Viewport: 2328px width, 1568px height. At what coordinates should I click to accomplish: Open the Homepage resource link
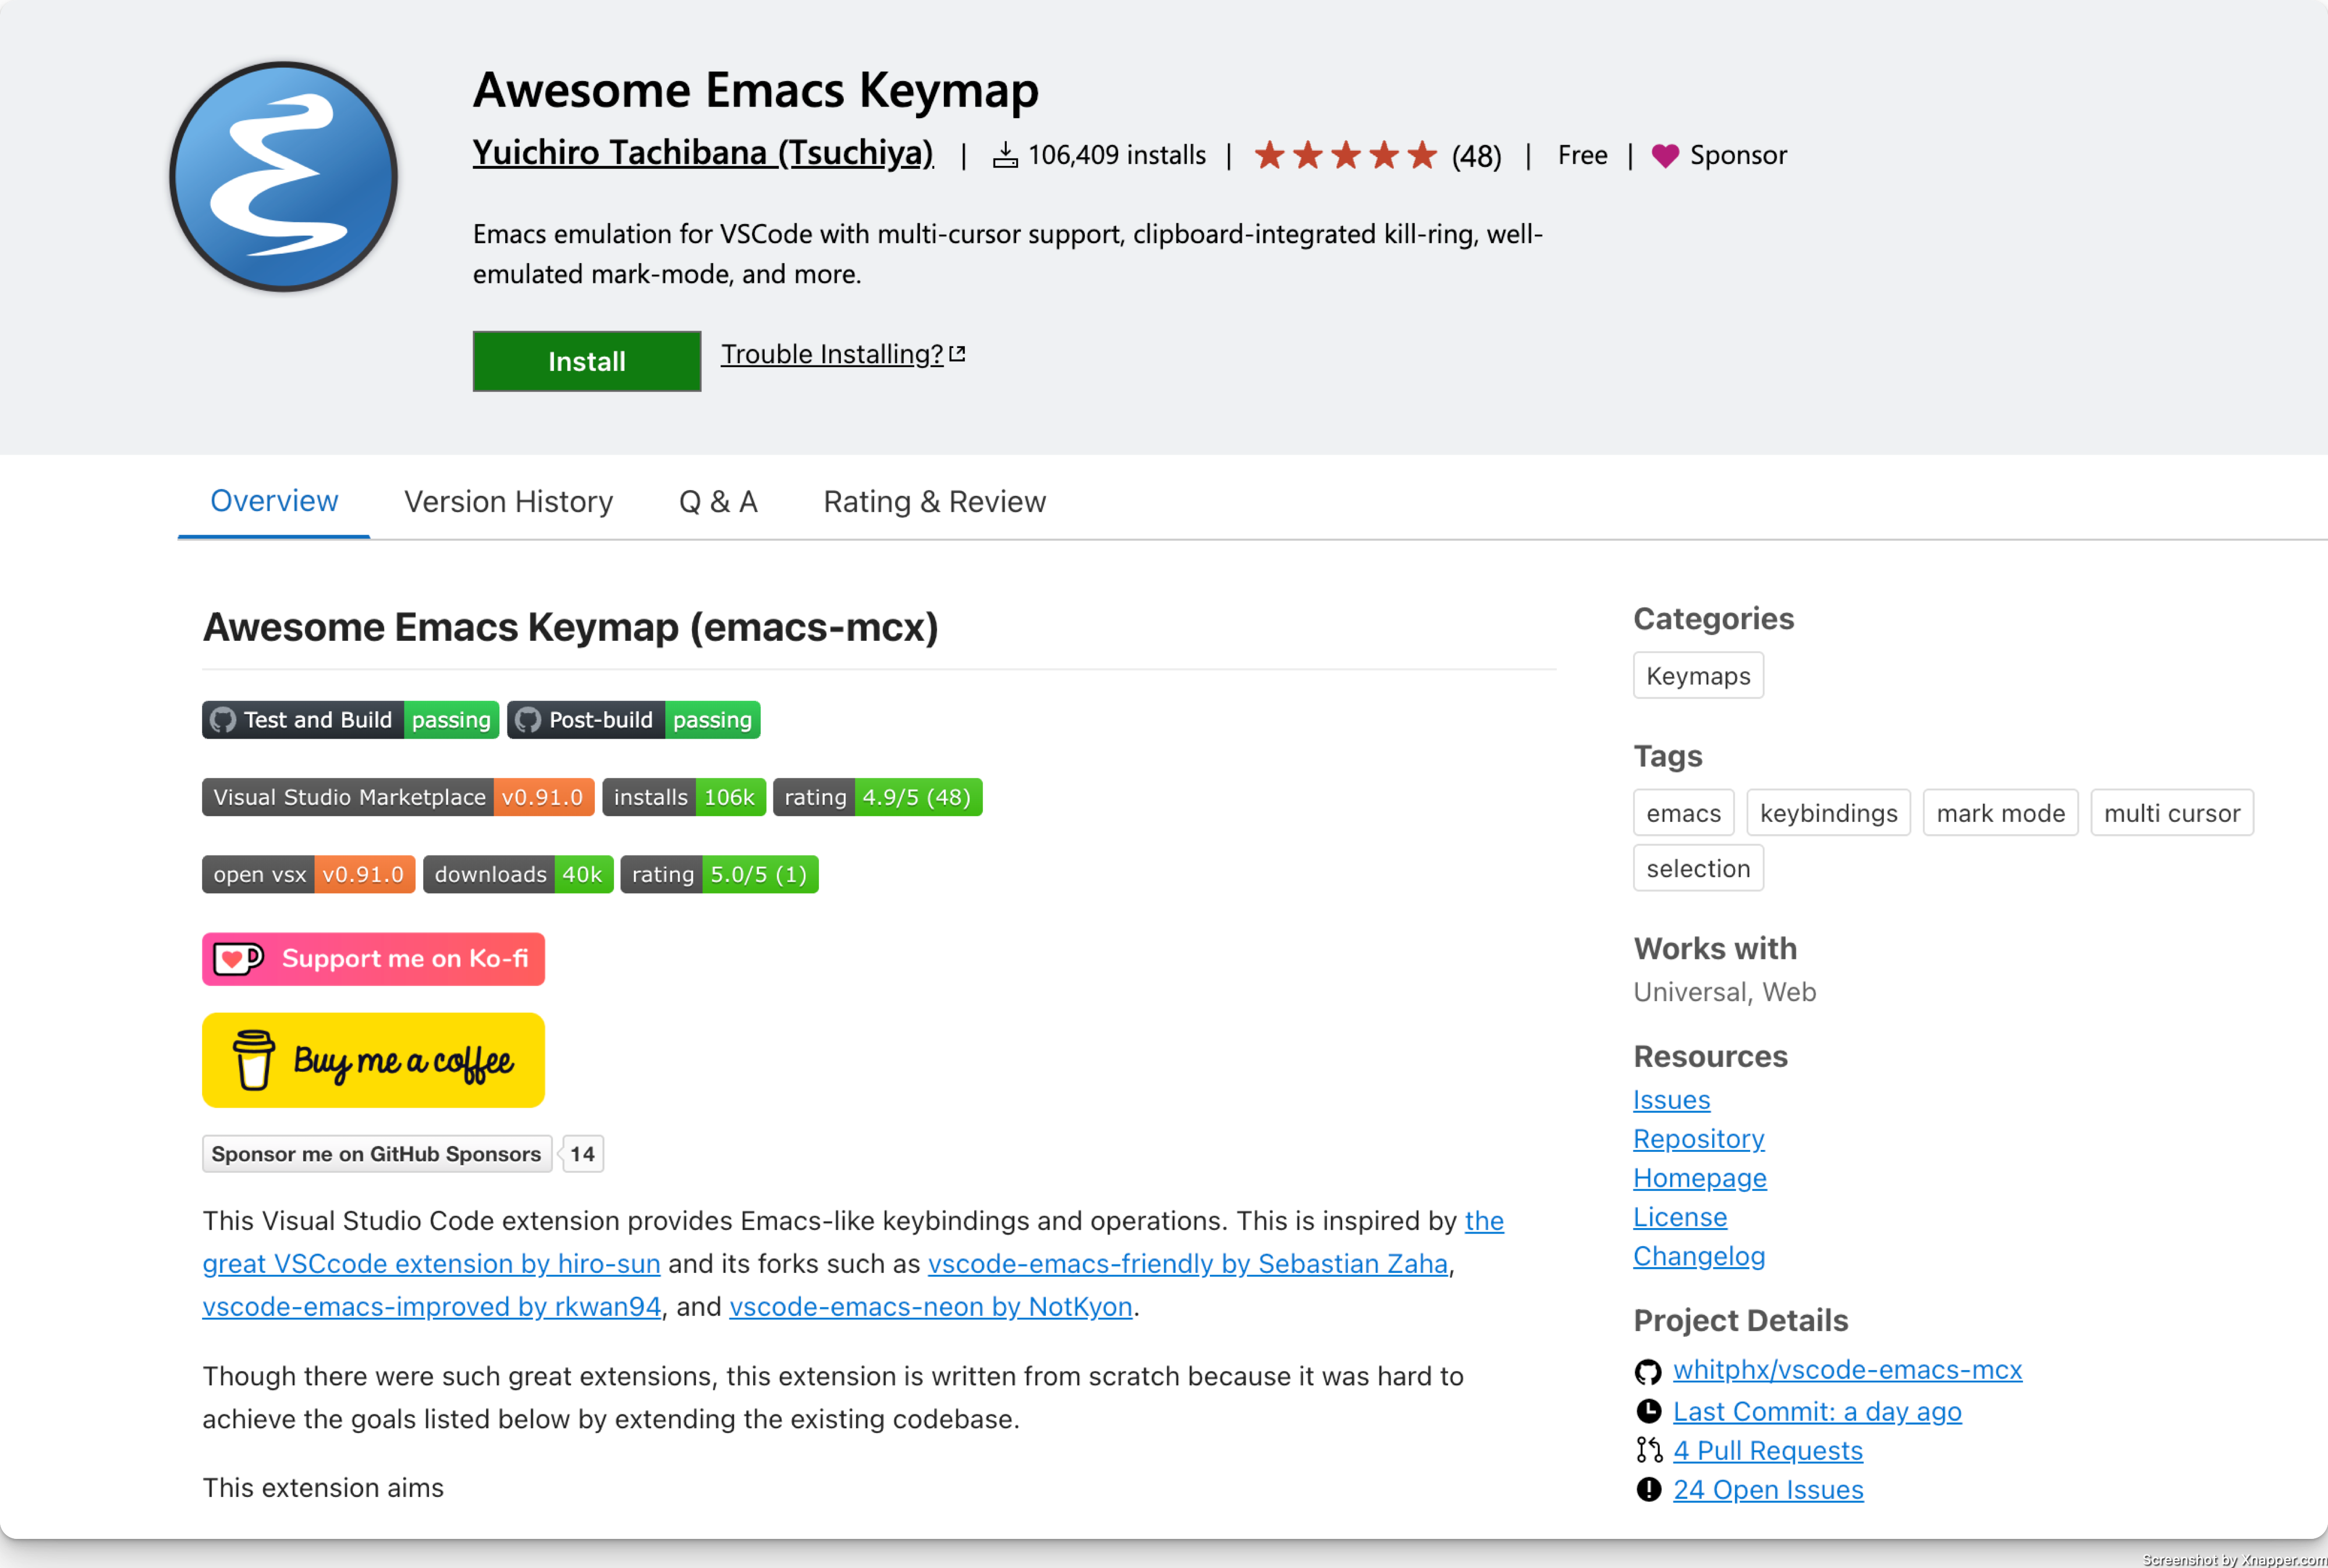pos(1699,1178)
